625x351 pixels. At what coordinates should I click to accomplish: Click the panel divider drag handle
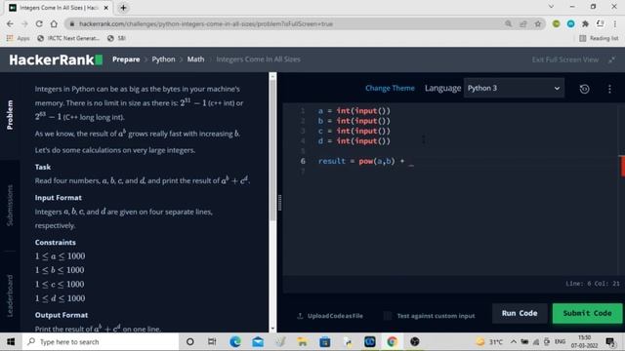pos(280,203)
